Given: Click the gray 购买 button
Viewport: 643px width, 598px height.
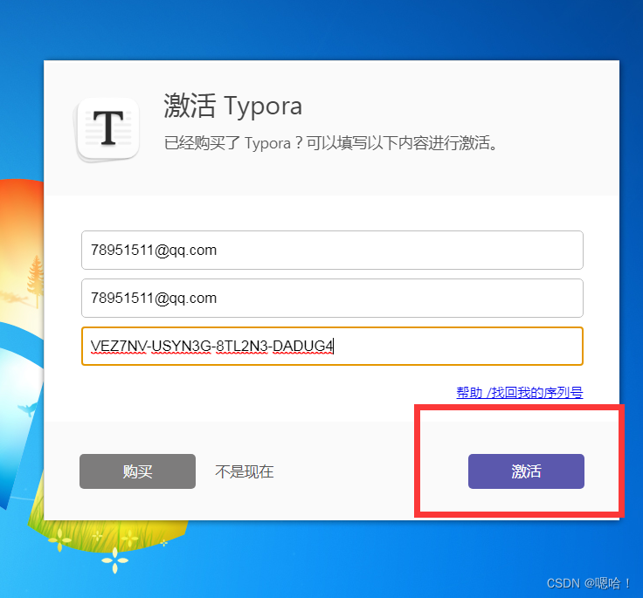Looking at the screenshot, I should click(137, 471).
